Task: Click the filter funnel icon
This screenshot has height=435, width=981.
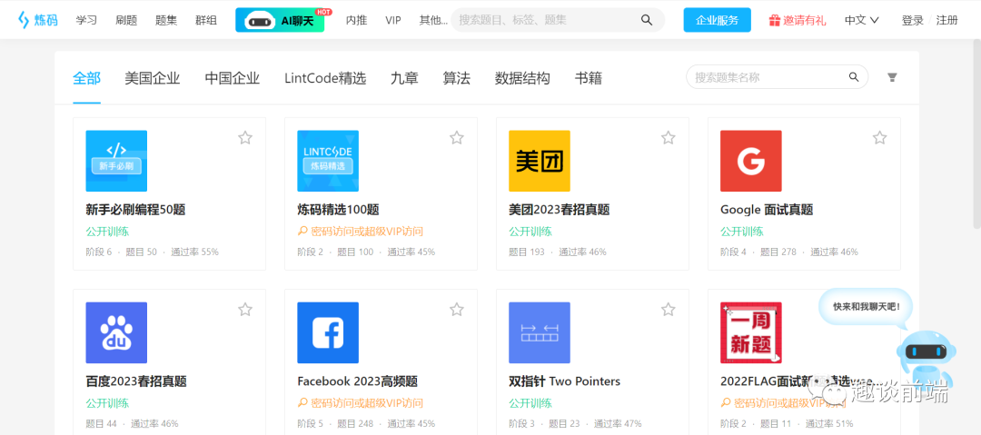Action: [x=892, y=77]
